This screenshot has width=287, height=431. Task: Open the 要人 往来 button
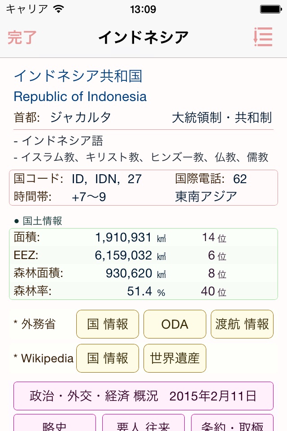143,424
